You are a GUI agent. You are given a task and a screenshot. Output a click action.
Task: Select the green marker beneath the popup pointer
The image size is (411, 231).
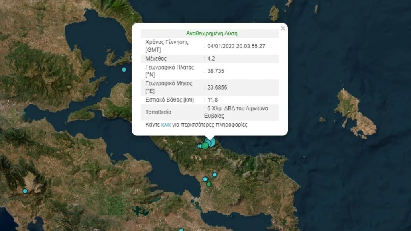[x=205, y=145]
